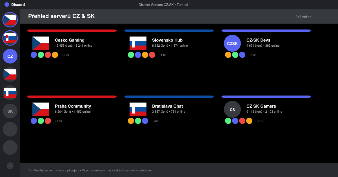Screen dimensions: 338x177
Task: Click the +1.4k more members count
Action: (58, 121)
